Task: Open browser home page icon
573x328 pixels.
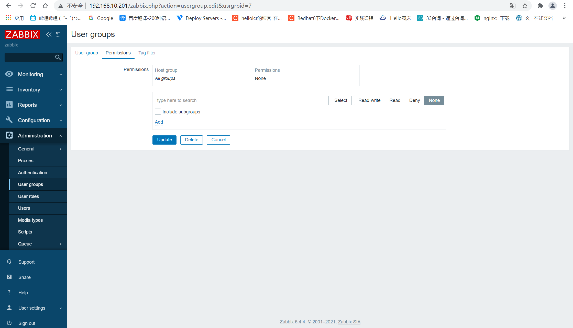Action: click(45, 6)
